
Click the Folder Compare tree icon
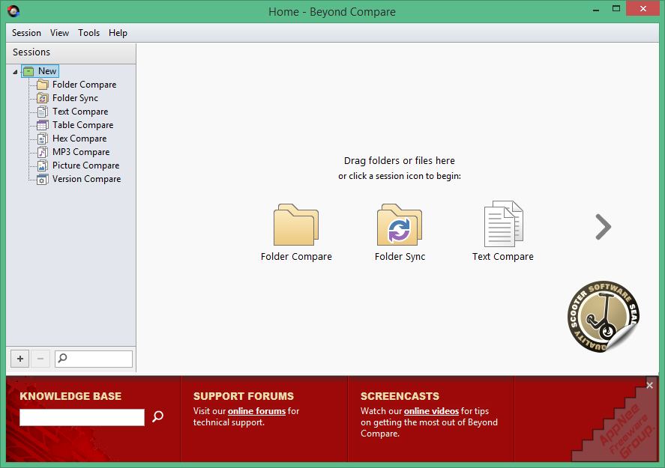pos(43,85)
